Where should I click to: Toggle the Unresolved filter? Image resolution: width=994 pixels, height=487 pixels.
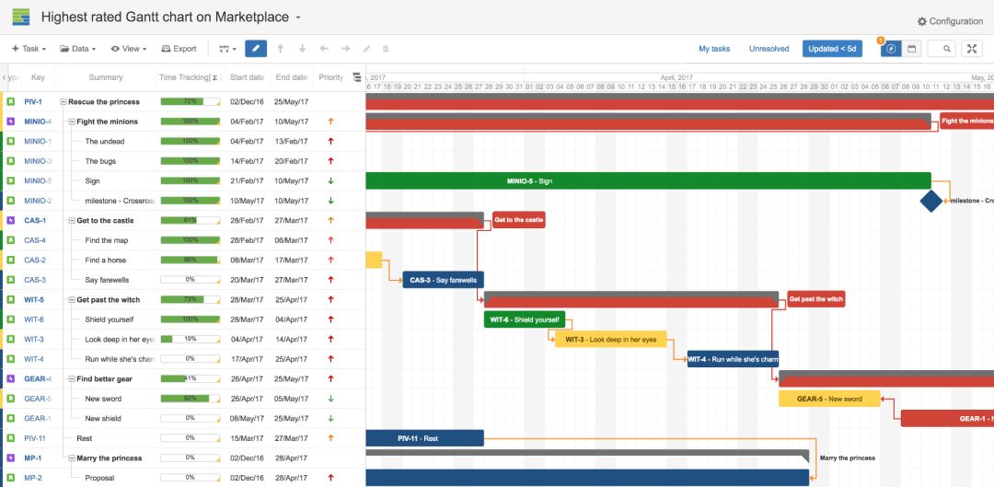click(769, 49)
